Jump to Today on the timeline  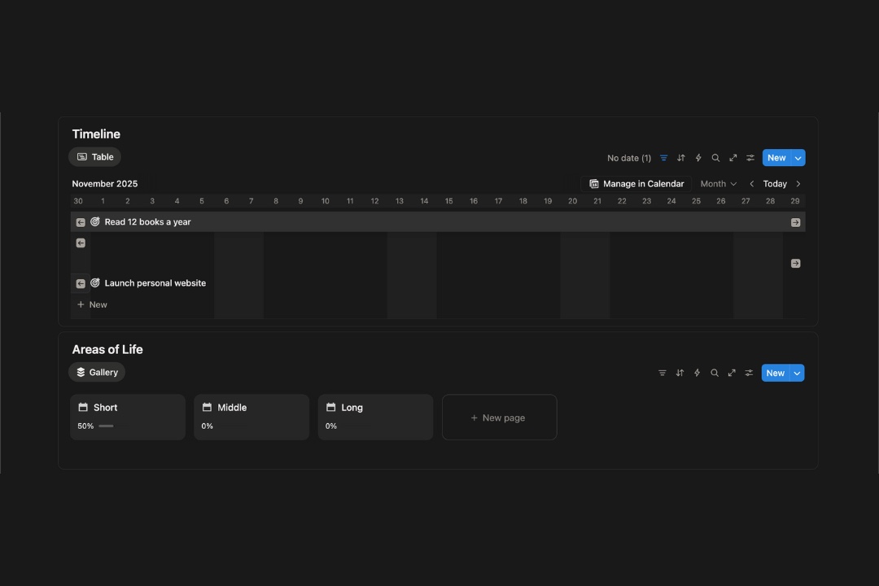click(x=775, y=184)
